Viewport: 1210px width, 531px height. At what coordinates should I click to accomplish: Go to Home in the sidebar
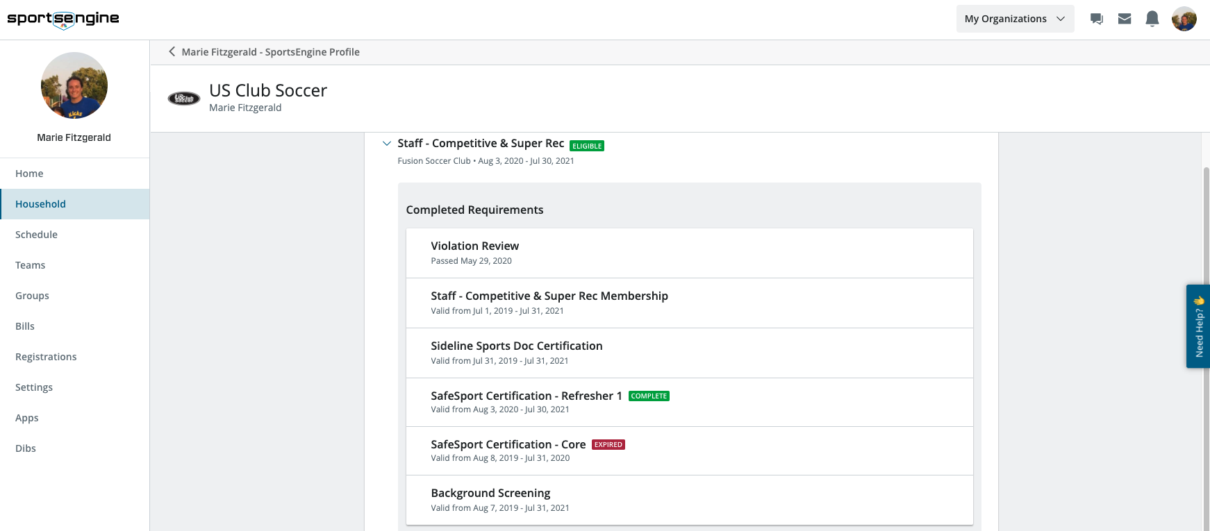click(29, 174)
